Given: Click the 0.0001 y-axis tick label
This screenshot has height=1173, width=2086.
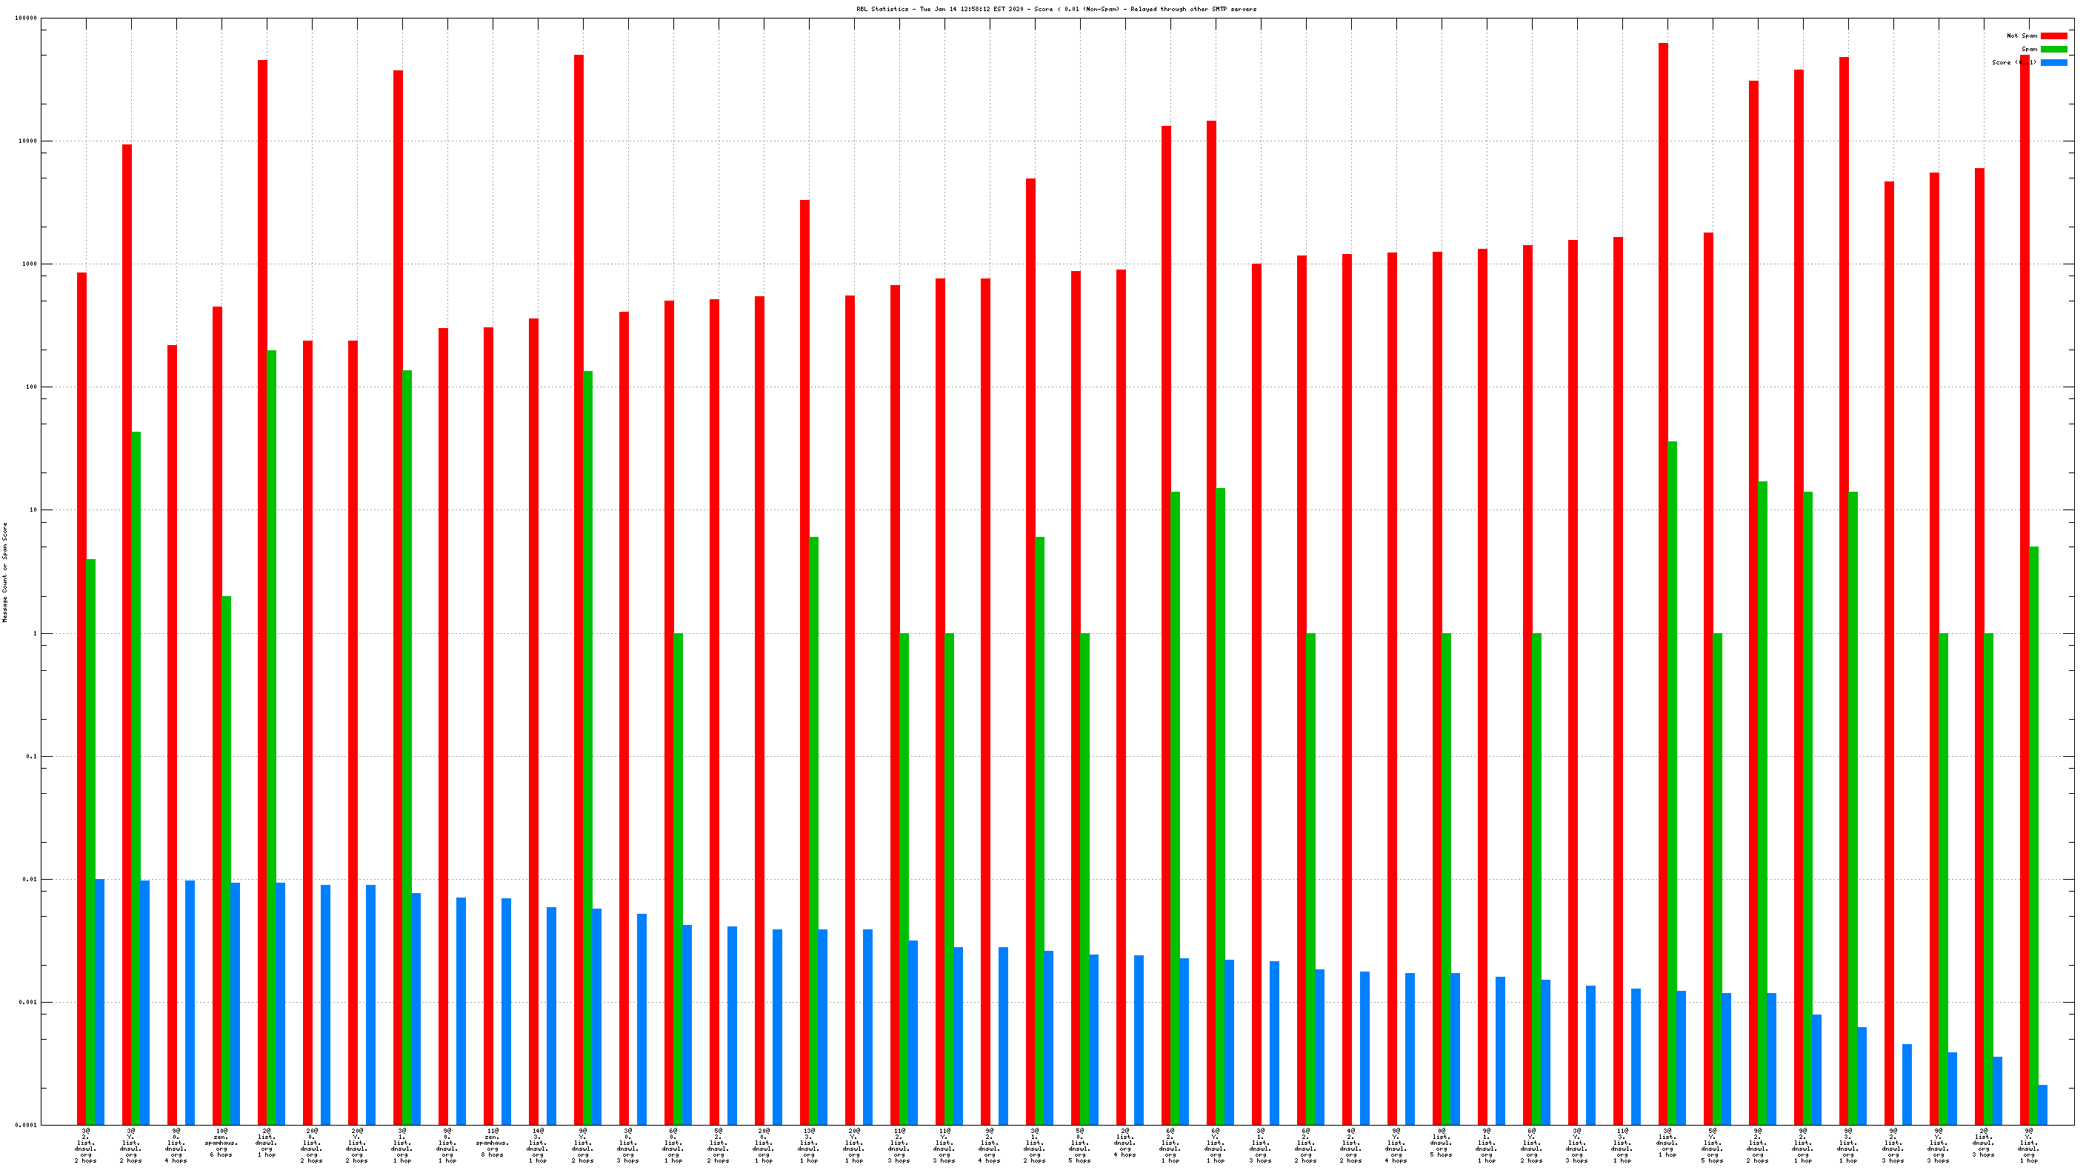Looking at the screenshot, I should click(x=26, y=1124).
